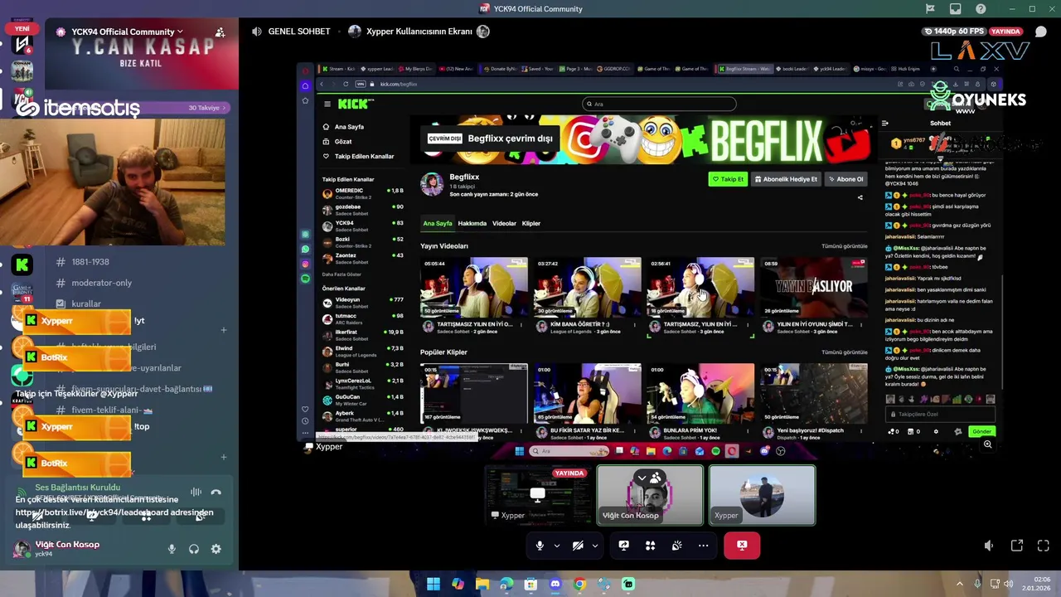Select Videolar tab on Kick channel

(x=504, y=224)
